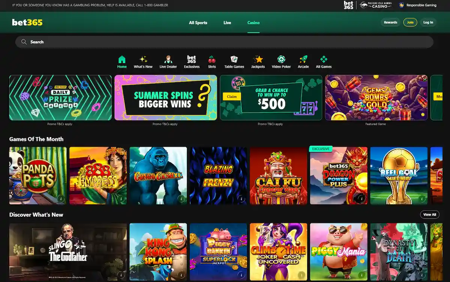Click the small bet365 top-bar logo
The image size is (450, 282).
click(348, 5)
